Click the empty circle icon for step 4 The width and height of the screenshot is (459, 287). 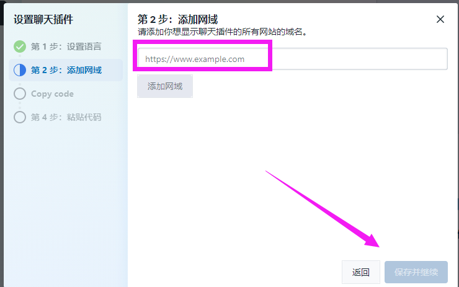pyautogui.click(x=20, y=117)
